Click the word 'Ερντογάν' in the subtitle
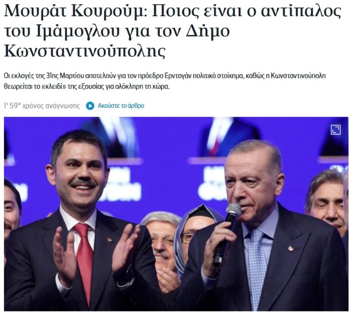Screen dimensions: 350x313 (x=177, y=76)
